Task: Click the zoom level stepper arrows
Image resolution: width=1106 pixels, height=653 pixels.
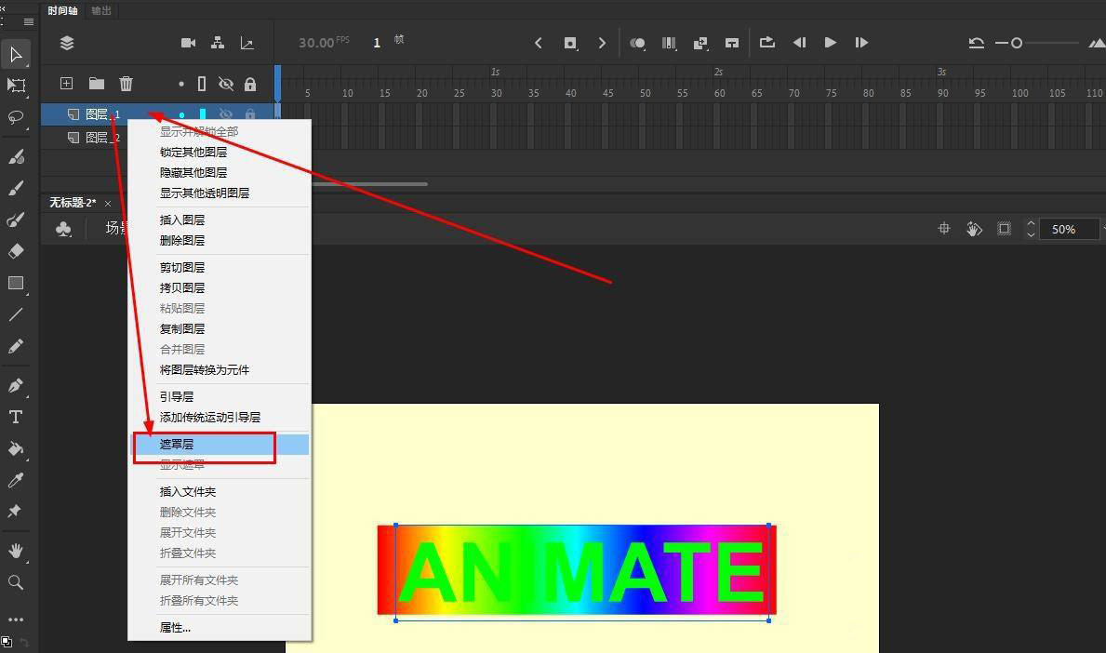Action: pyautogui.click(x=1031, y=229)
